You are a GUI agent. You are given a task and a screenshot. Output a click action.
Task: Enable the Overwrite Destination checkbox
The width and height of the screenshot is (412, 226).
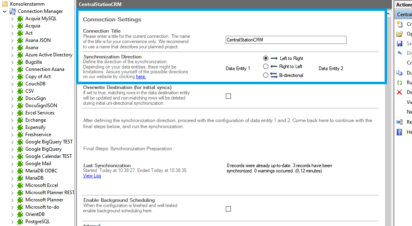(x=228, y=96)
